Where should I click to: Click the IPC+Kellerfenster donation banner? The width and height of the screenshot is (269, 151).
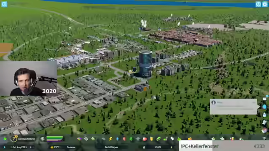point(224,146)
